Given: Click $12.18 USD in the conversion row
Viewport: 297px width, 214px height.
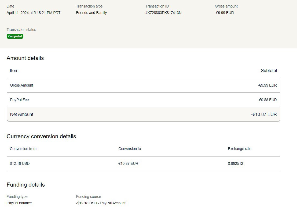Looking at the screenshot, I should (20, 163).
